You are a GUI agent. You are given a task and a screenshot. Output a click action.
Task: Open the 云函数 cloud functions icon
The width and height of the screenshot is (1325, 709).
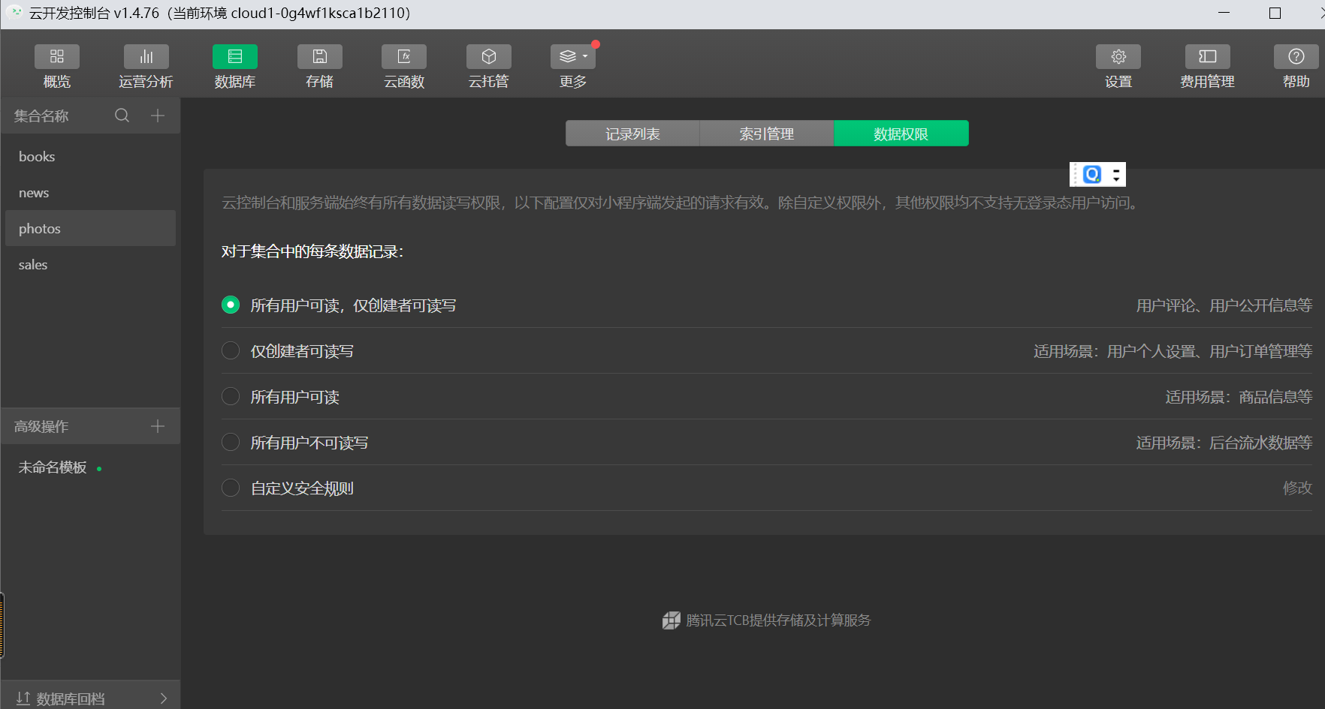point(404,57)
